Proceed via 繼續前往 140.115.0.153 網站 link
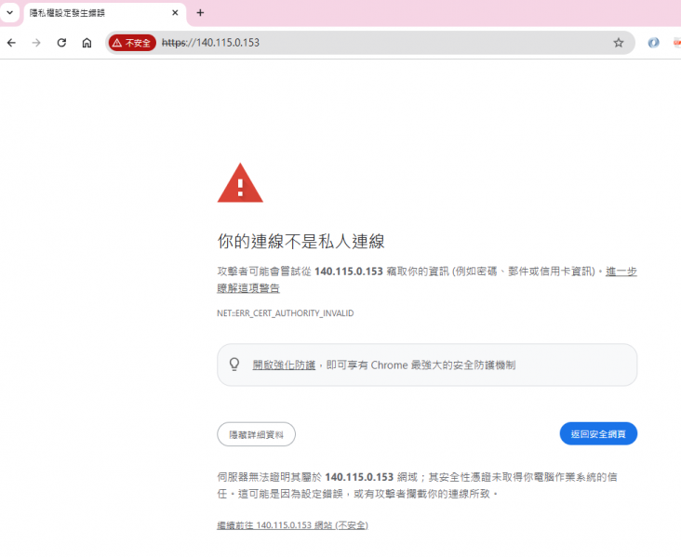Screen dimensions: 681x557 pos(292,525)
